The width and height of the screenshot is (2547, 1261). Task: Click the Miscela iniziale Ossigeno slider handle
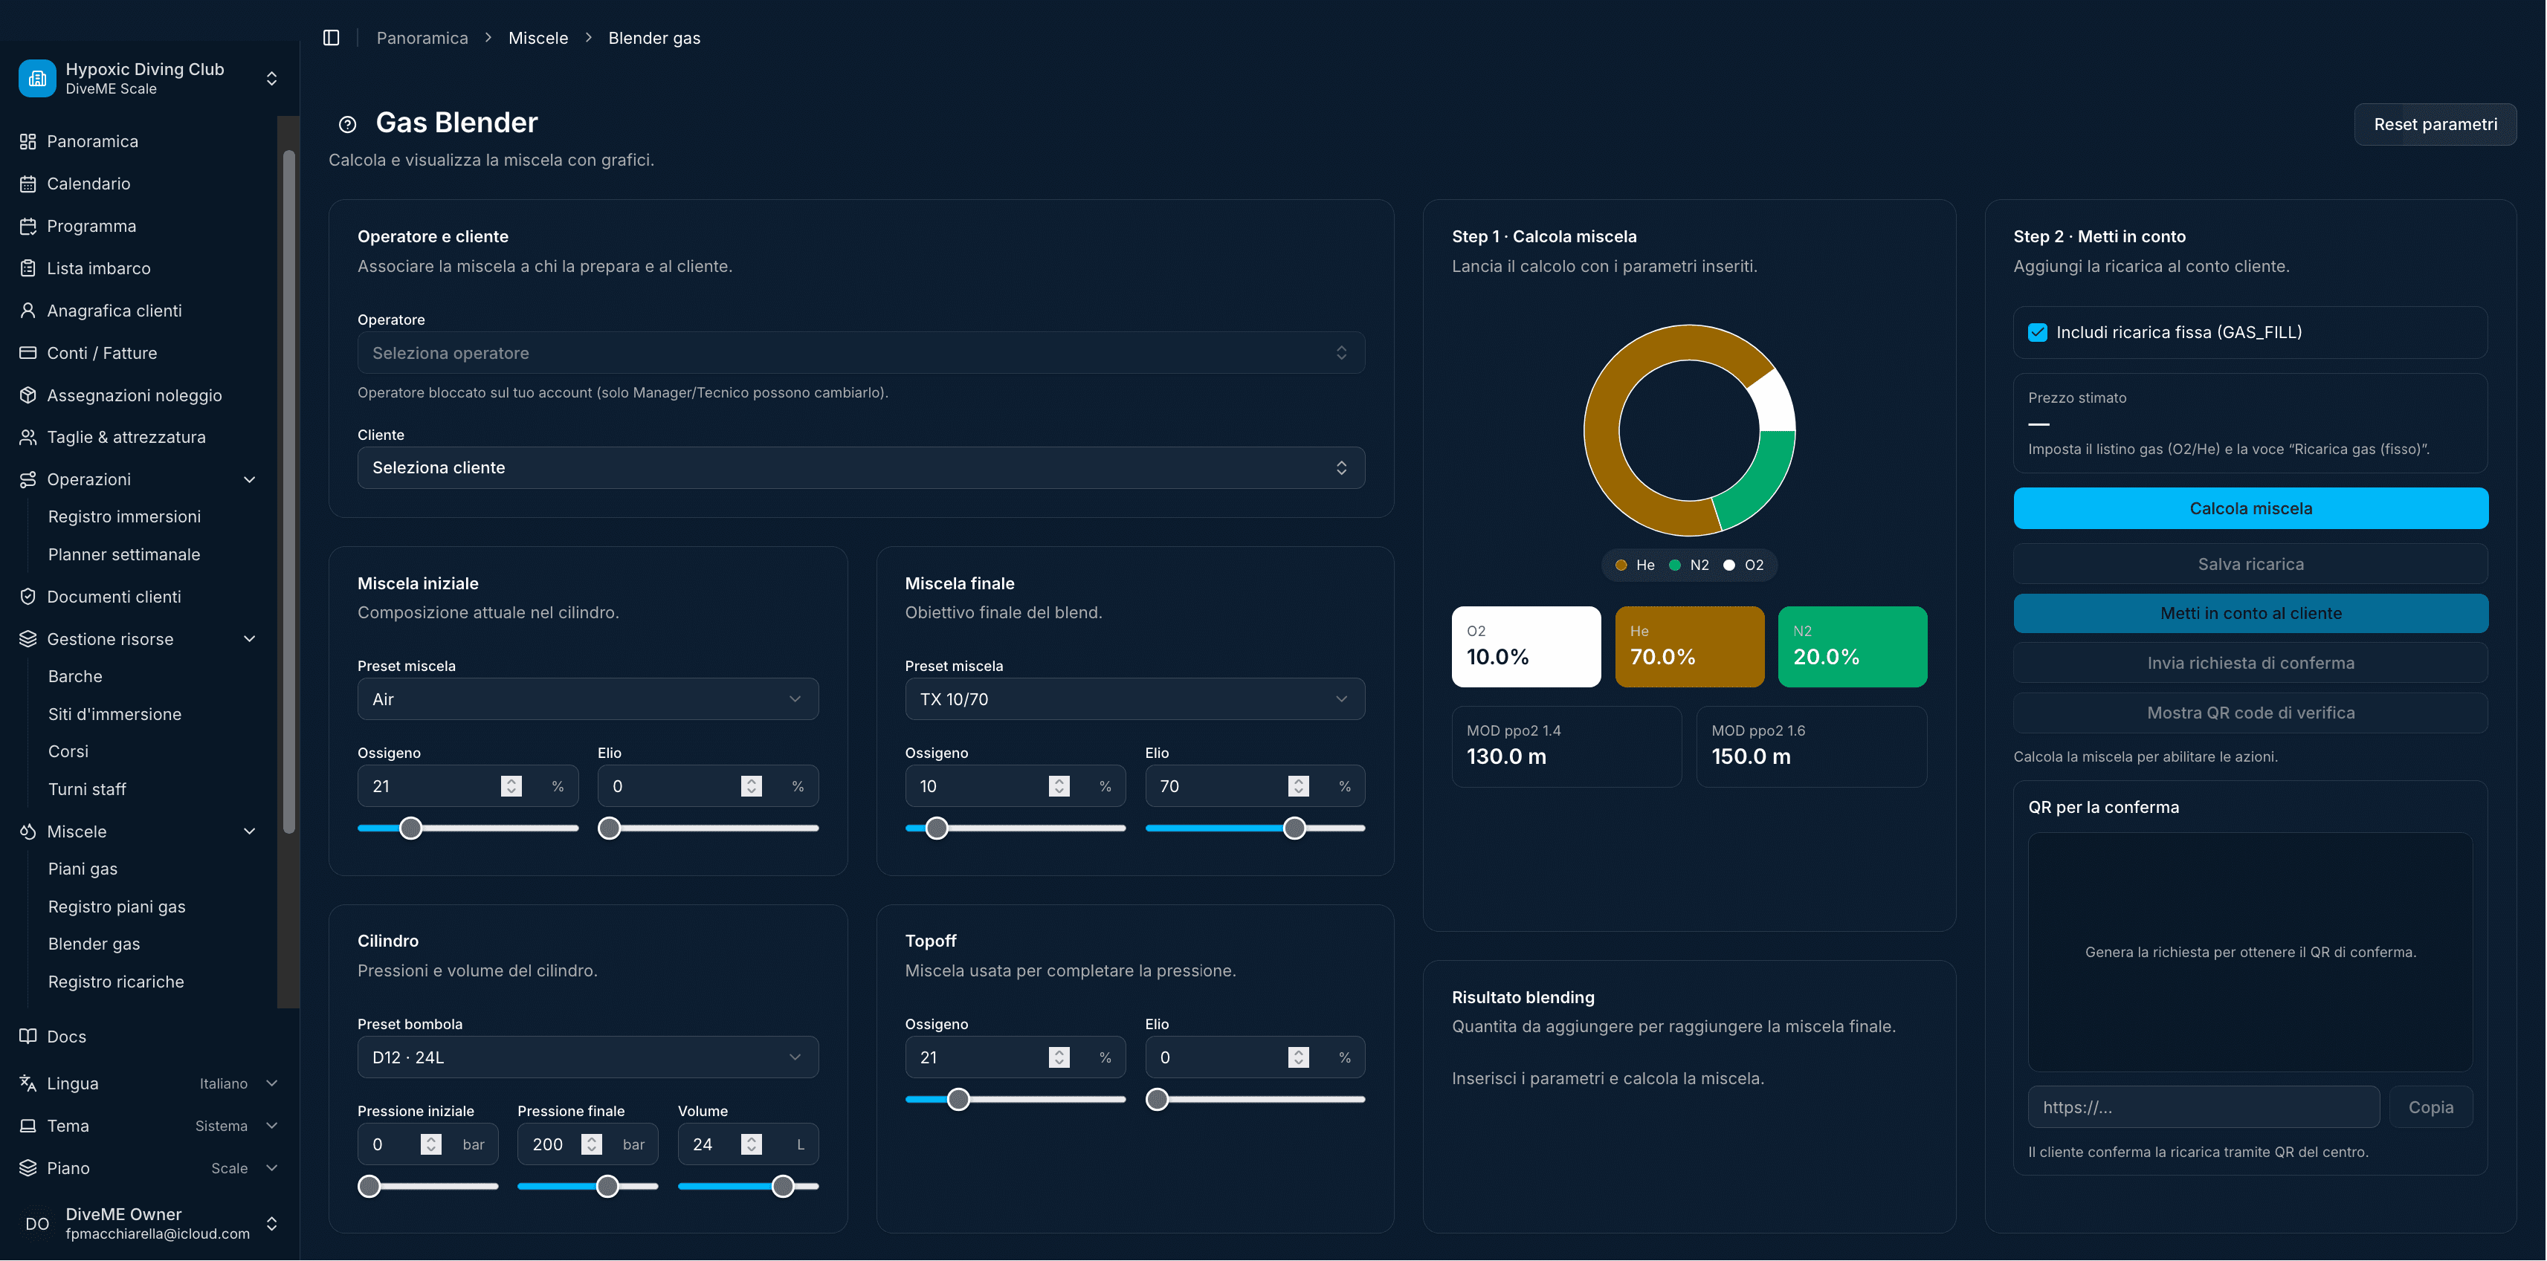click(x=410, y=828)
